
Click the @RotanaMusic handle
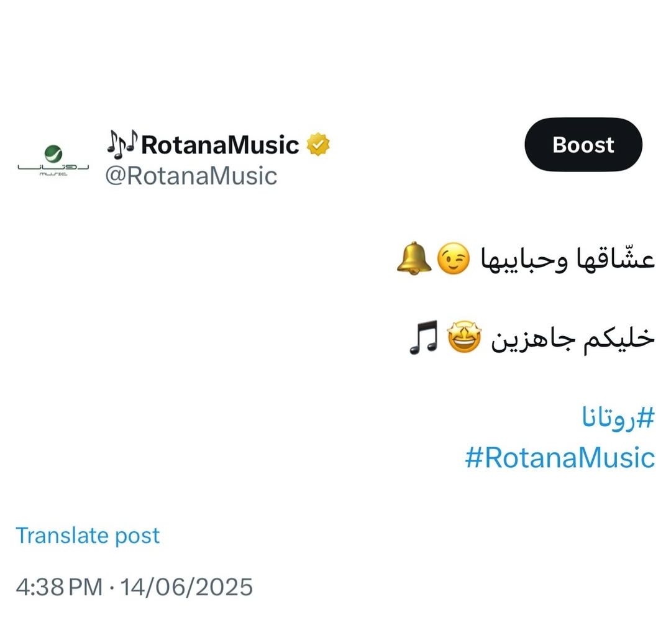(191, 176)
